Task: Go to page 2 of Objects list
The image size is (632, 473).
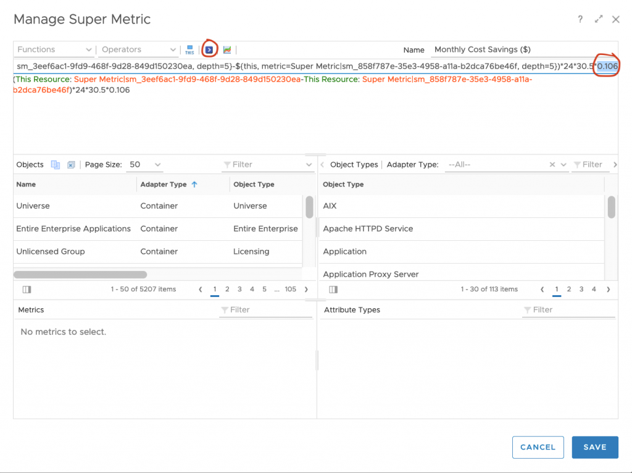Action: [x=227, y=289]
